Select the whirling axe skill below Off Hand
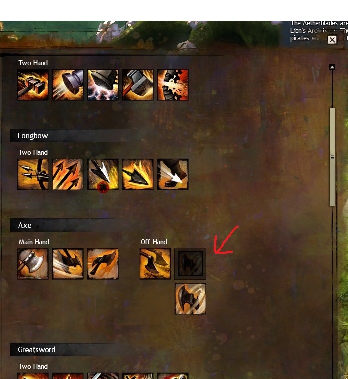Image resolution: width=348 pixels, height=379 pixels. 190,299
